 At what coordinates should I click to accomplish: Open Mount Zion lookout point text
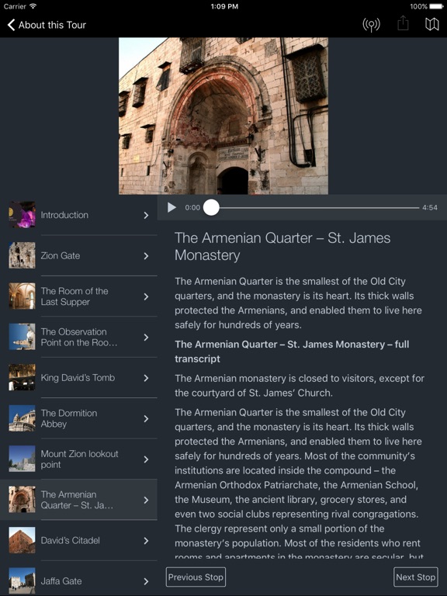coord(79,459)
